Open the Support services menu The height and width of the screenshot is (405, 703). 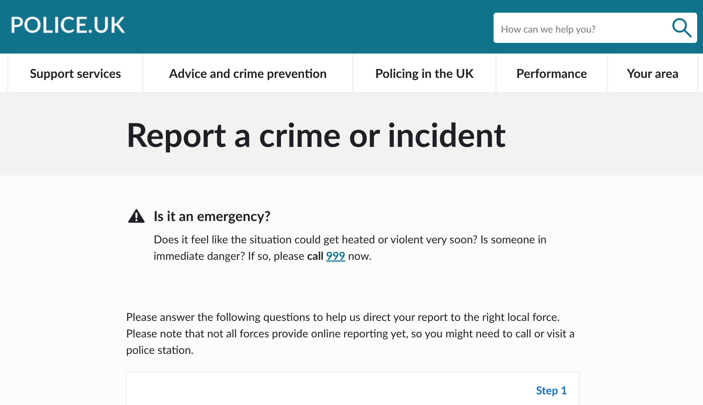[x=75, y=73]
